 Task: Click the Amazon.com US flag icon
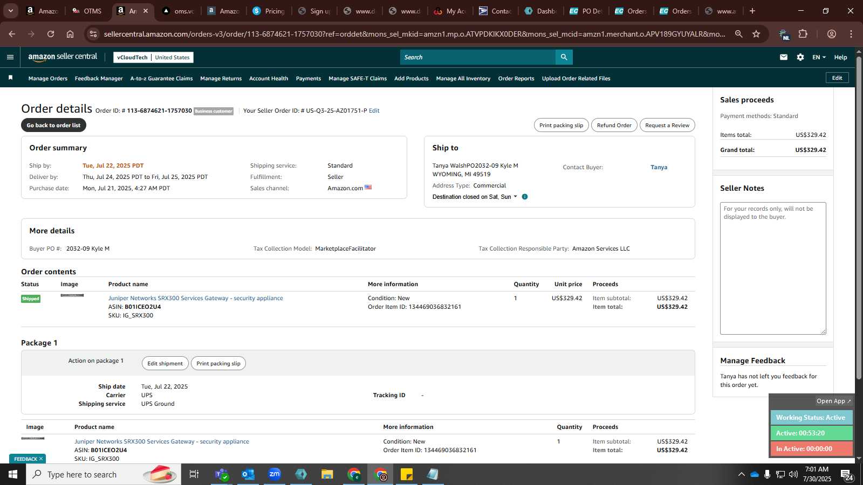(x=368, y=188)
